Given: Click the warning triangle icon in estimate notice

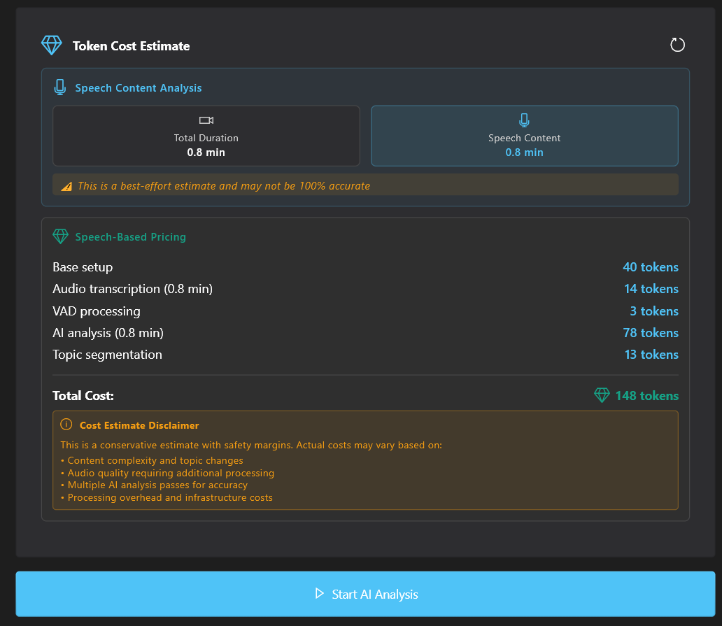Looking at the screenshot, I should click(x=66, y=187).
